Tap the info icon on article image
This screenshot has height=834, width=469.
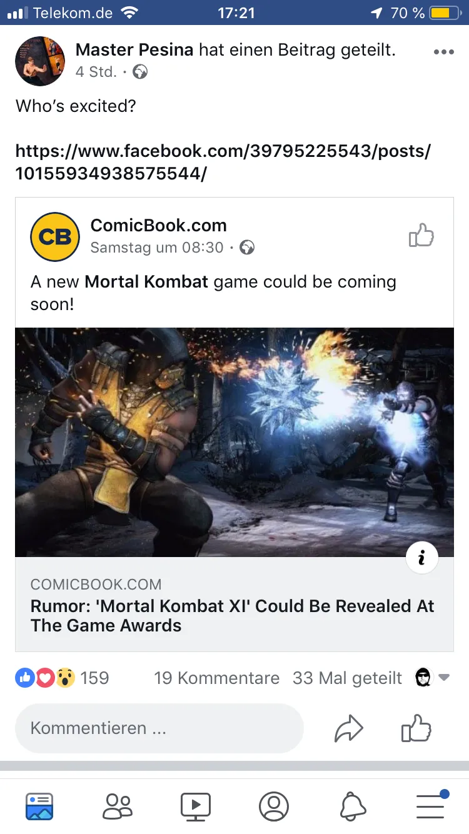tap(421, 558)
